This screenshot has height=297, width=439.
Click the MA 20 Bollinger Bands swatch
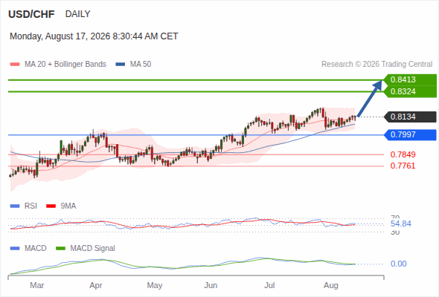click(x=15, y=65)
